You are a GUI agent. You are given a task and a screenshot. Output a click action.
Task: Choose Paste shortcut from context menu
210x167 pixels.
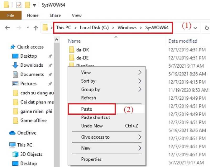[x=107, y=117]
